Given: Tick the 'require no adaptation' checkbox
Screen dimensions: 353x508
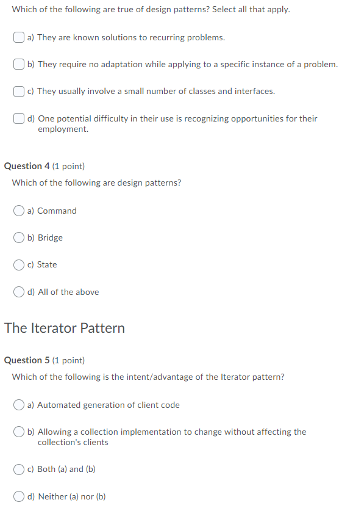Looking at the screenshot, I should (19, 64).
